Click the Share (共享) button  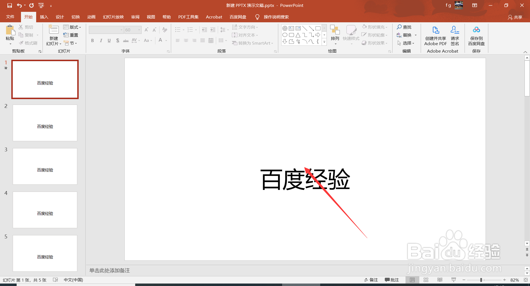coord(515,17)
